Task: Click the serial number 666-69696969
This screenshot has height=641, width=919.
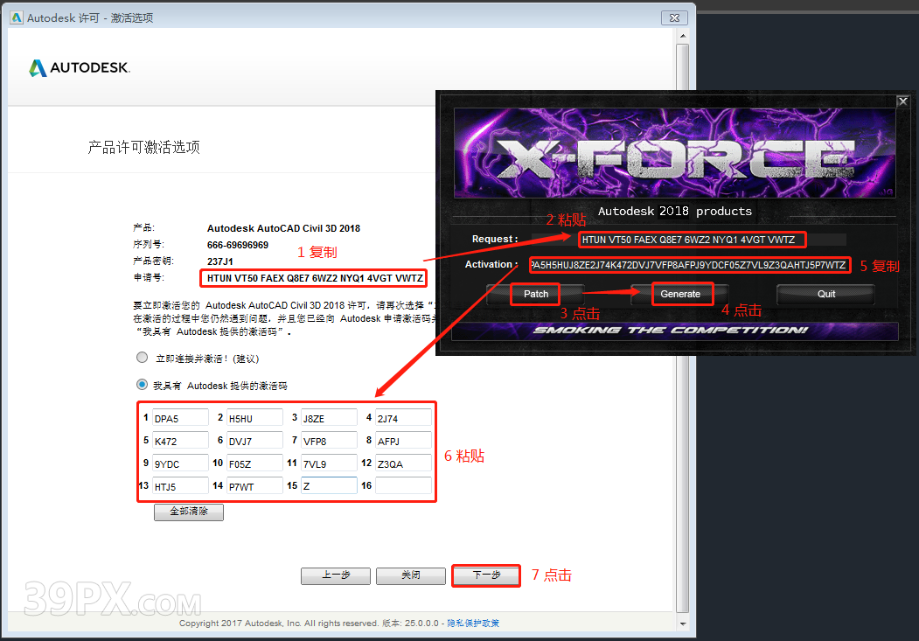Action: coord(237,245)
